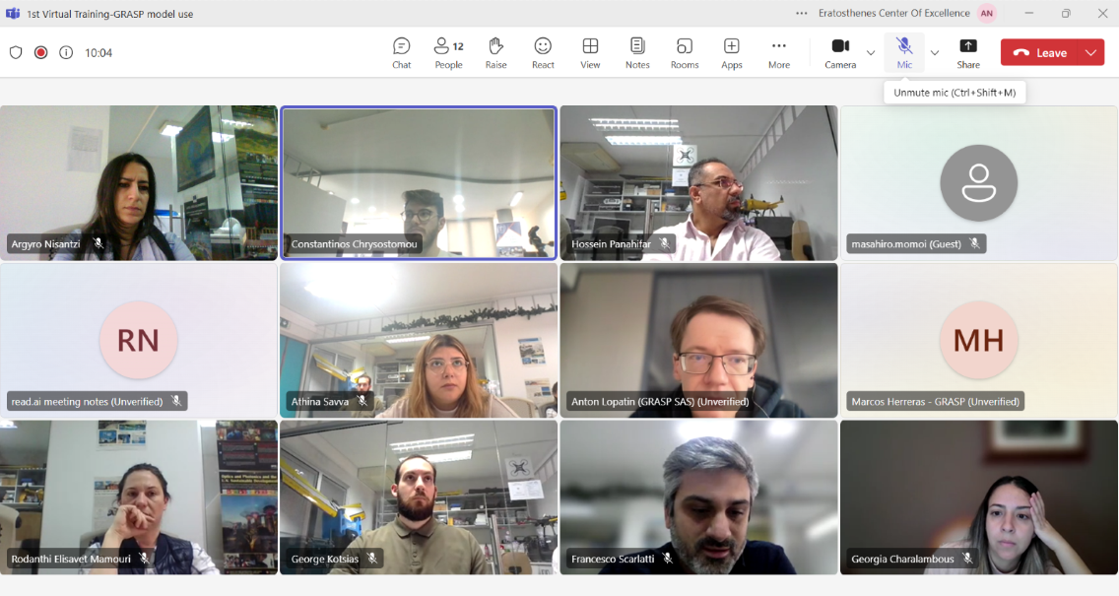Unmute the Mic
The width and height of the screenshot is (1119, 596).
pyautogui.click(x=904, y=52)
